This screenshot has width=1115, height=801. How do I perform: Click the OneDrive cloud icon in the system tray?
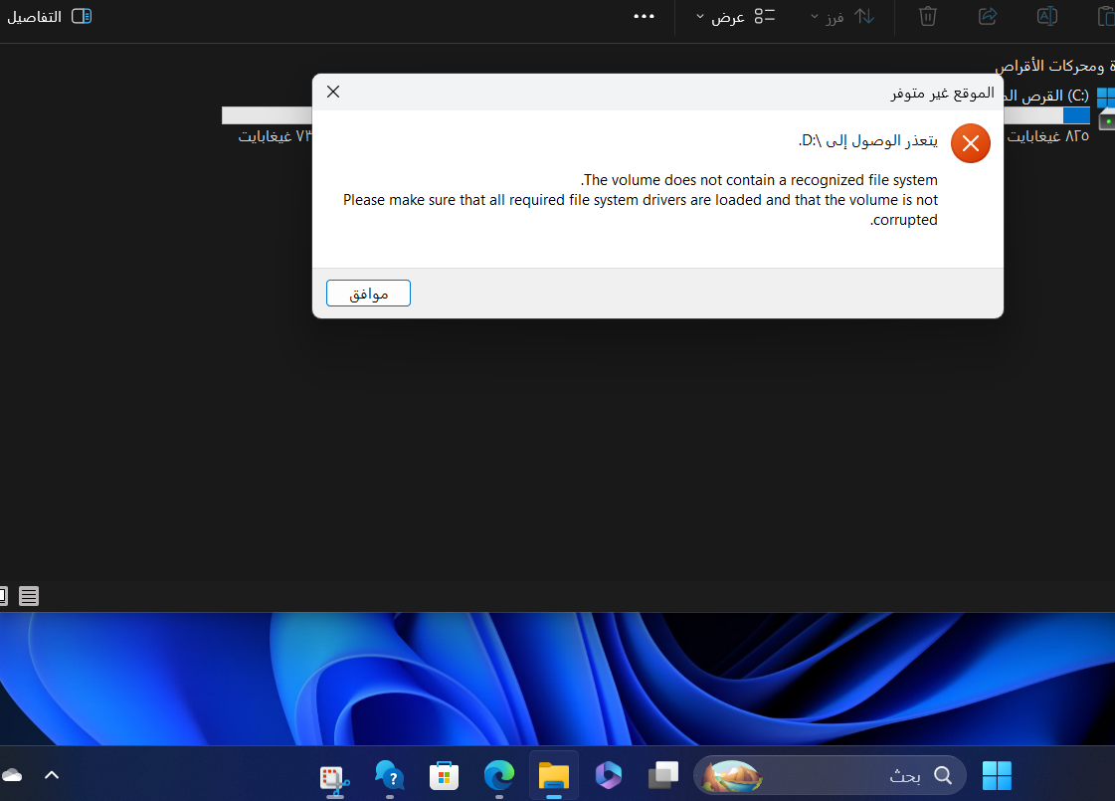[11, 775]
